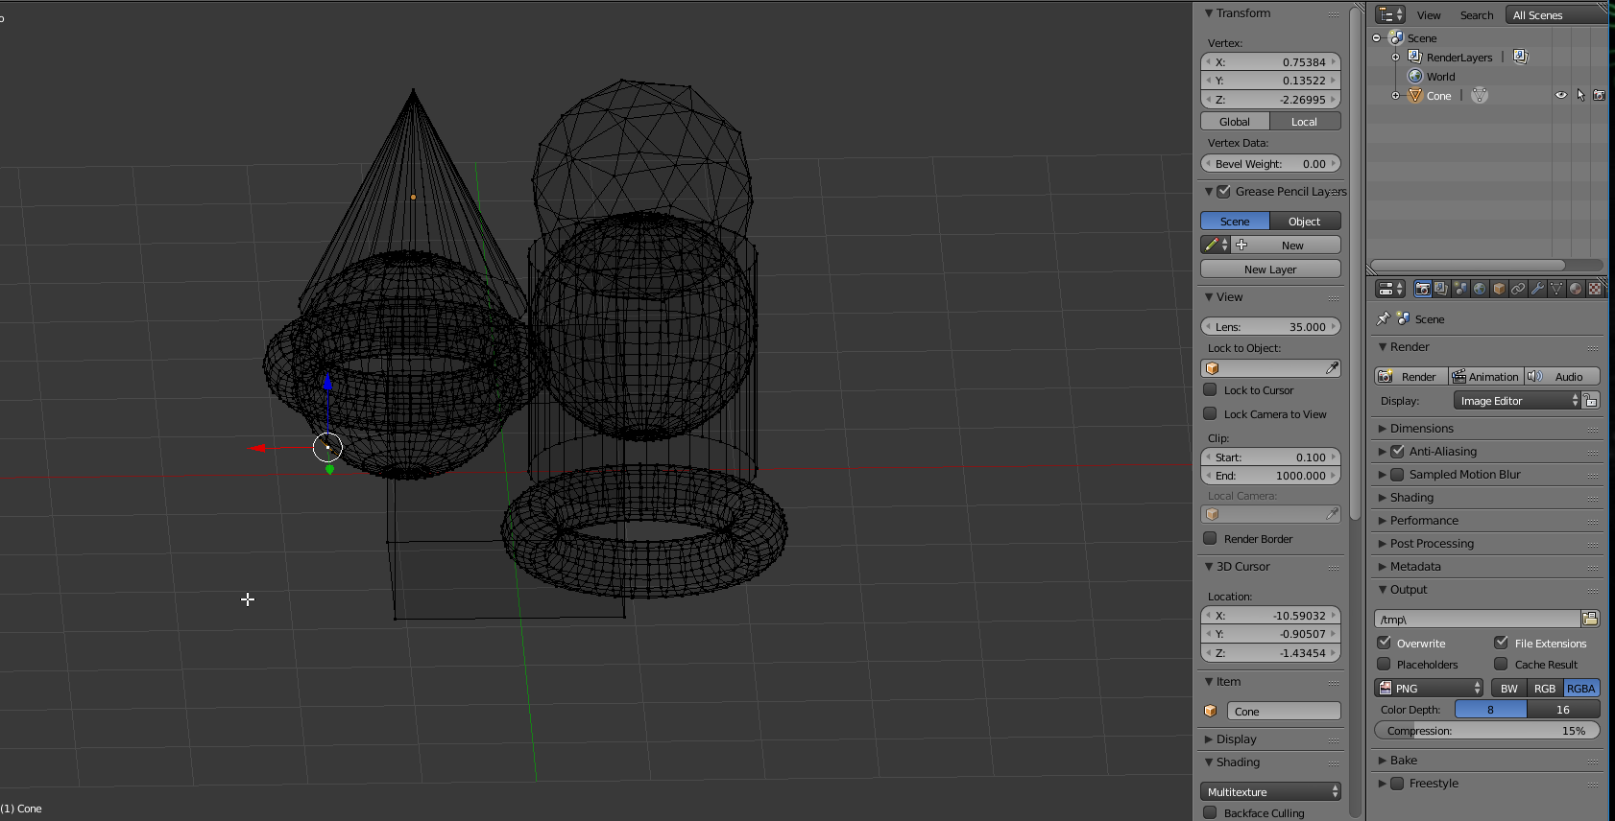Viewport: 1615px width, 821px height.
Task: Enable the Render Border checkbox
Action: [x=1211, y=538]
